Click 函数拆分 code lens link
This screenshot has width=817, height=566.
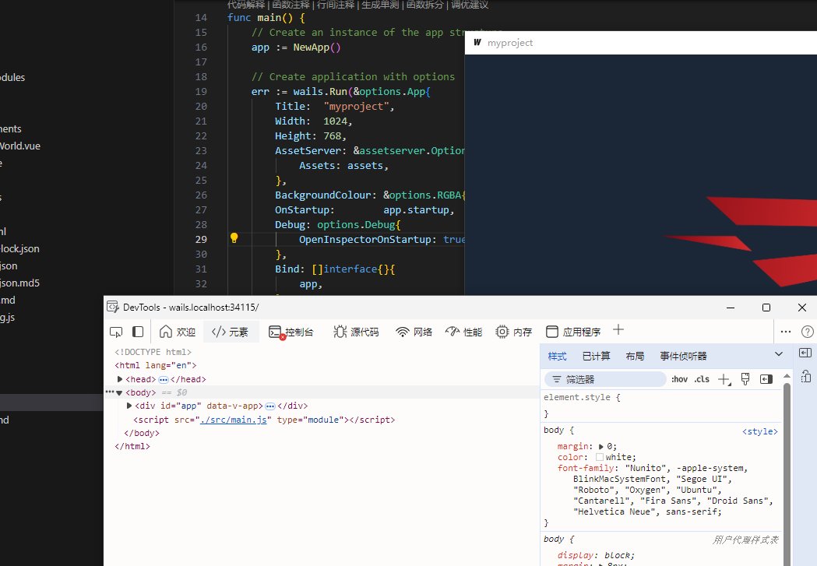(425, 5)
